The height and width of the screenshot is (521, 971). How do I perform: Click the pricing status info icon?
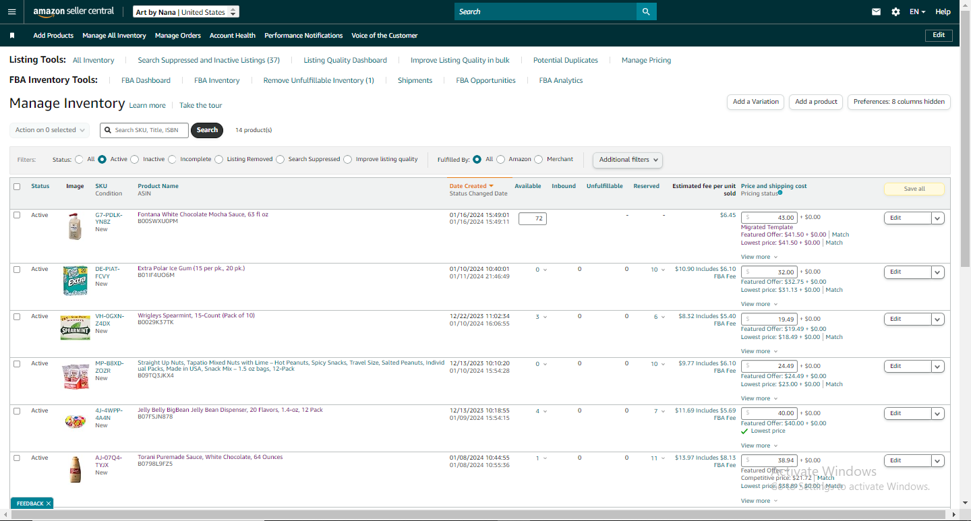(x=780, y=193)
